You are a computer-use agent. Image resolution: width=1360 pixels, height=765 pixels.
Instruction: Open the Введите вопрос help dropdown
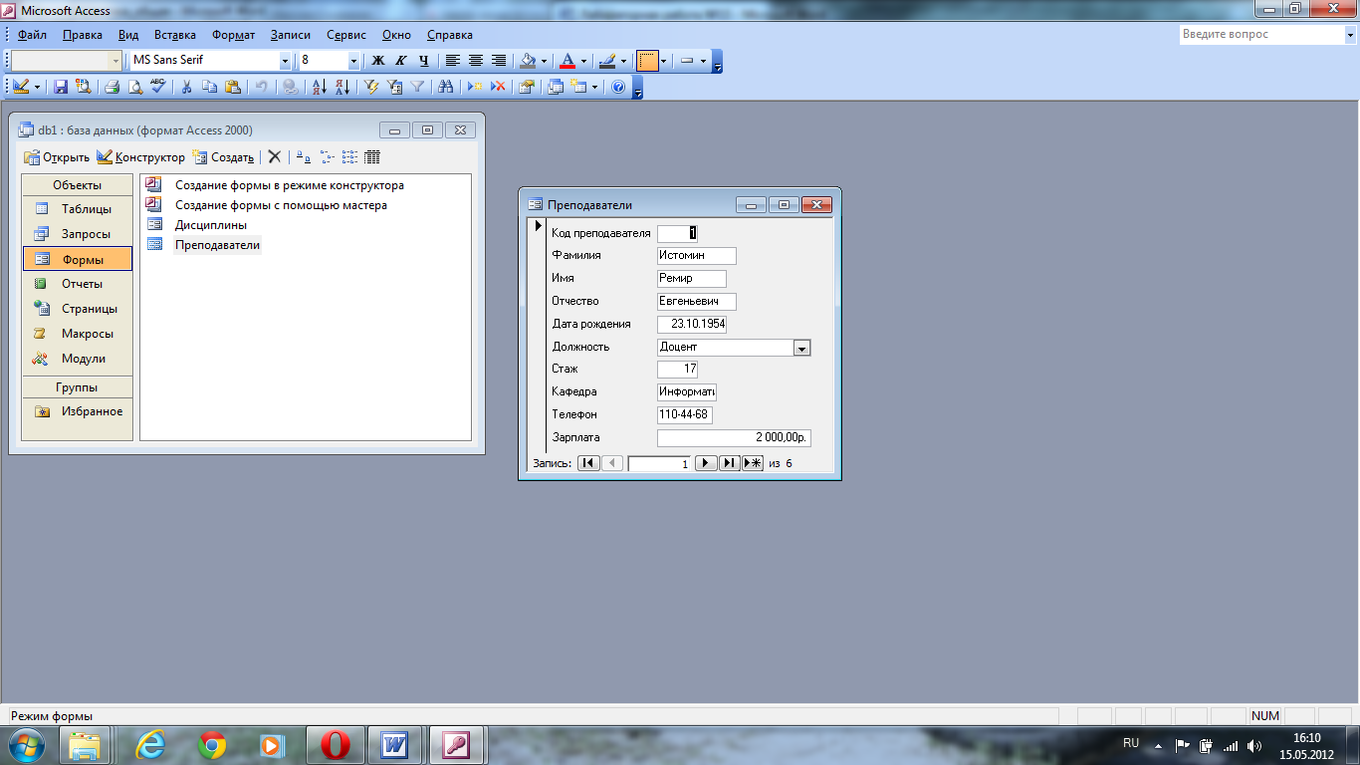(1349, 34)
